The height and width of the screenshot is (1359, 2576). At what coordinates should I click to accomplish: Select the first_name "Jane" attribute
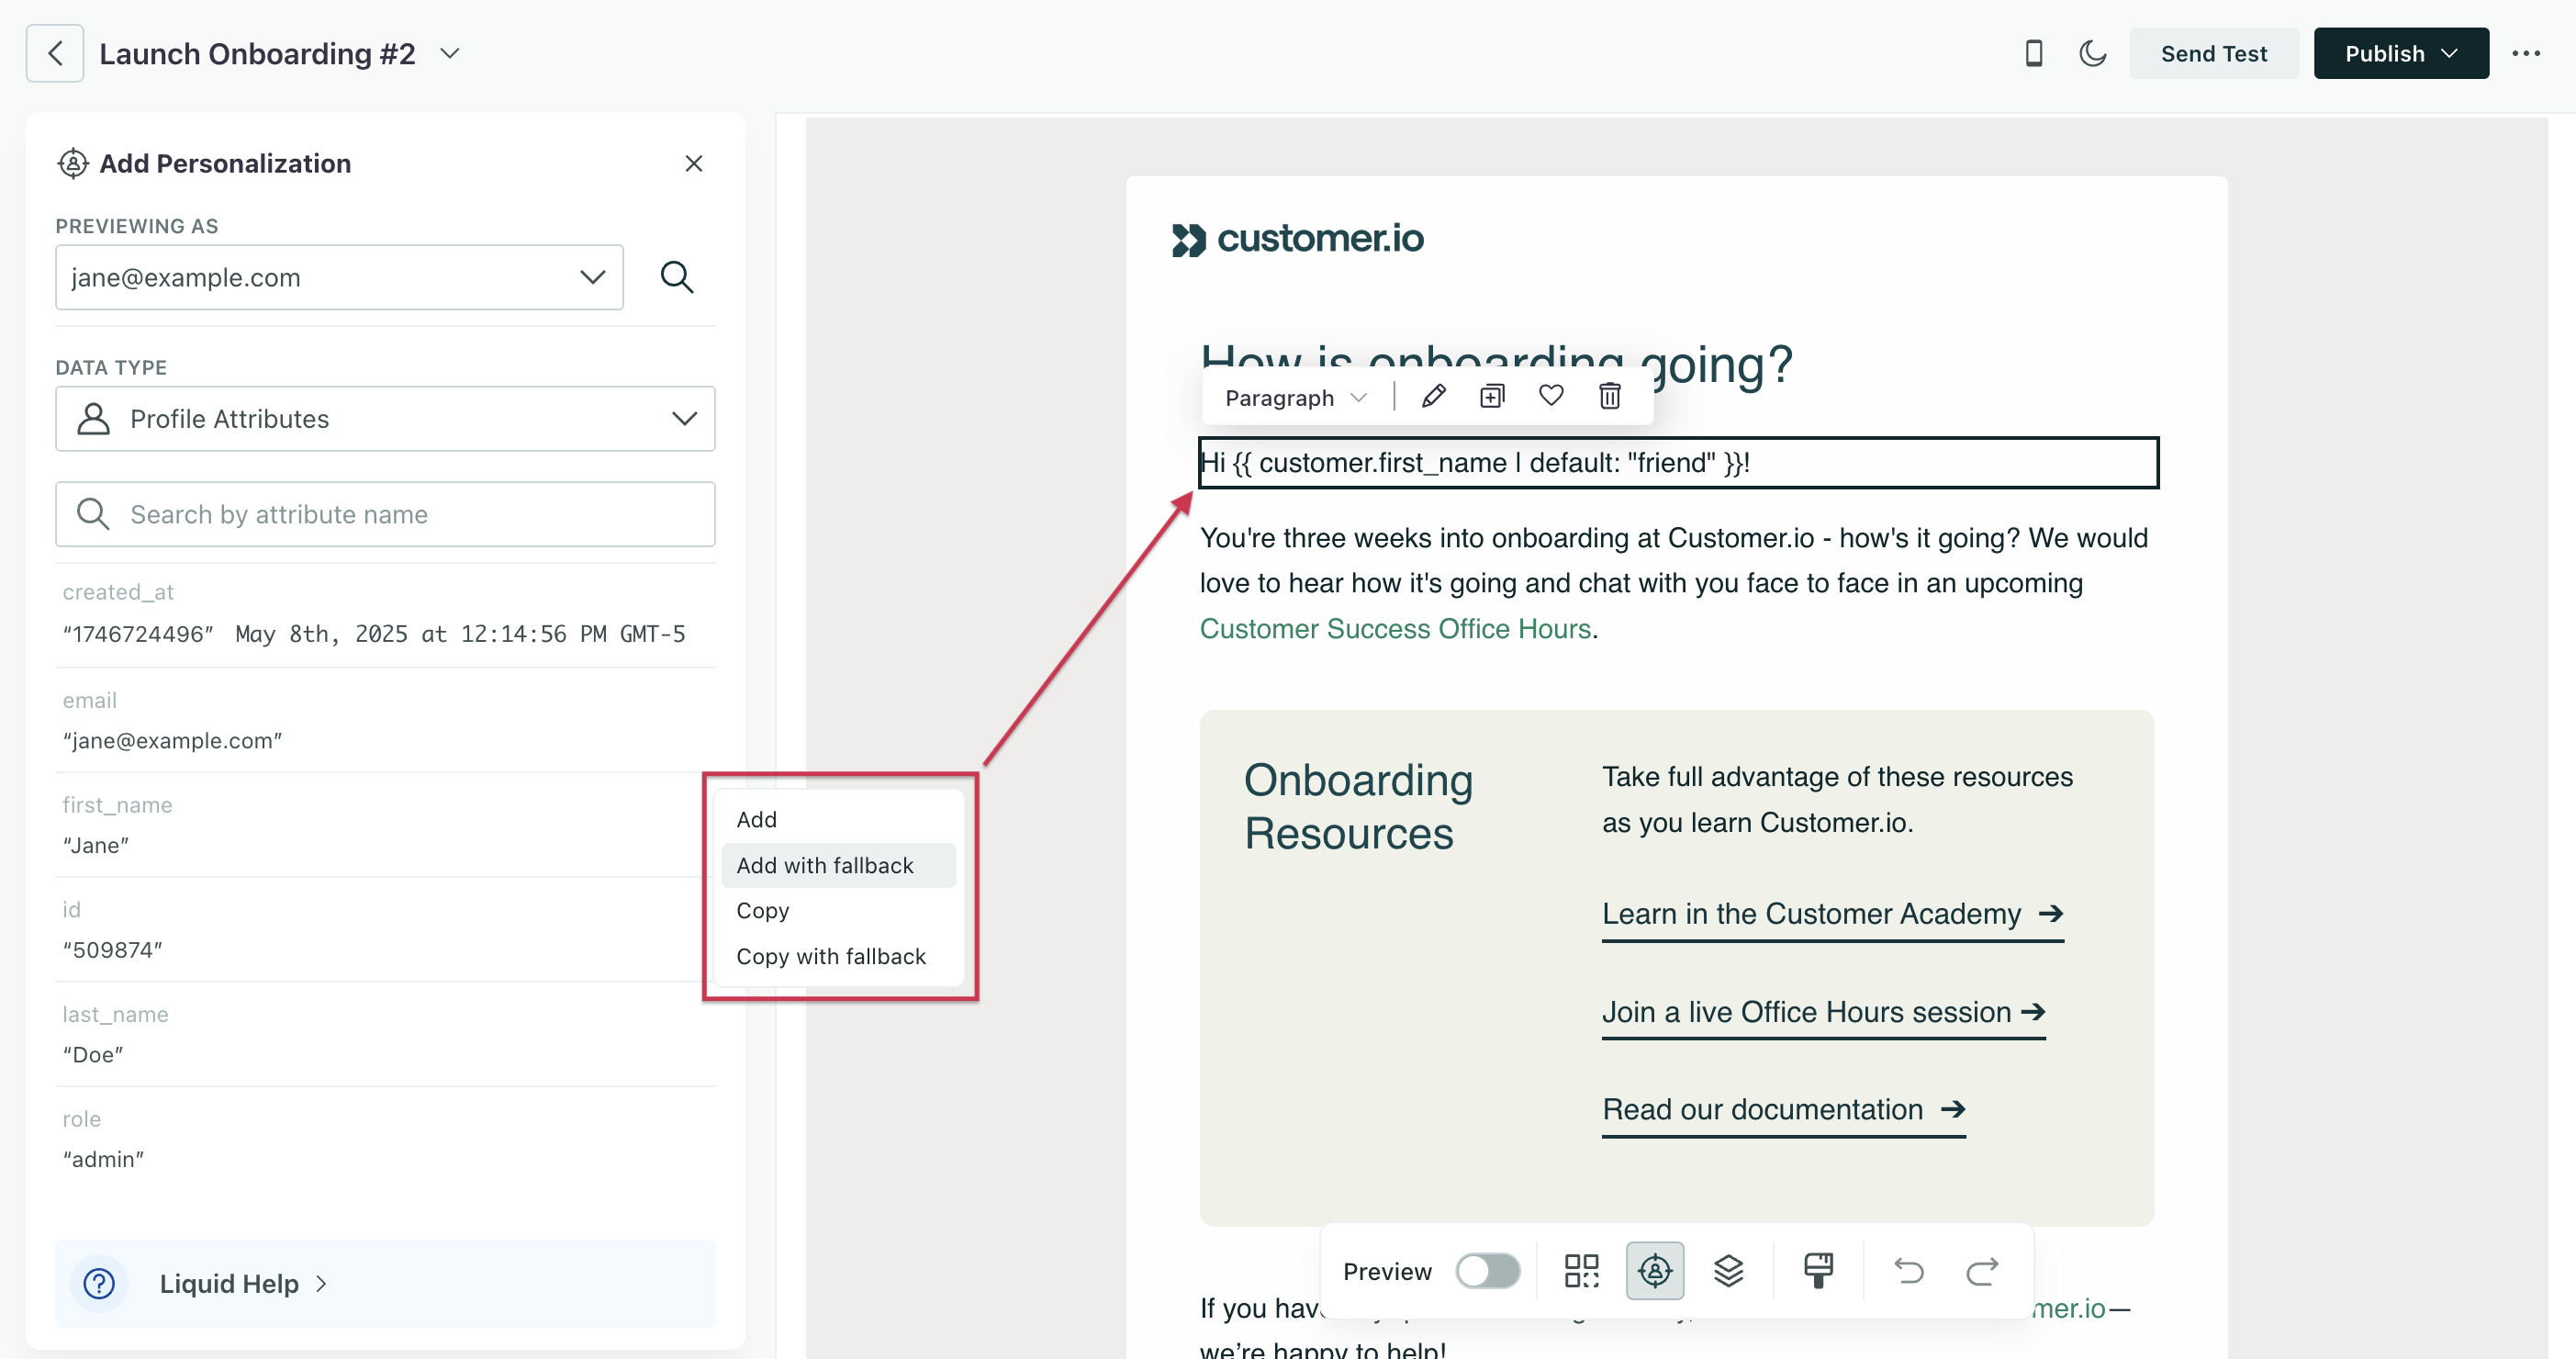click(x=385, y=825)
